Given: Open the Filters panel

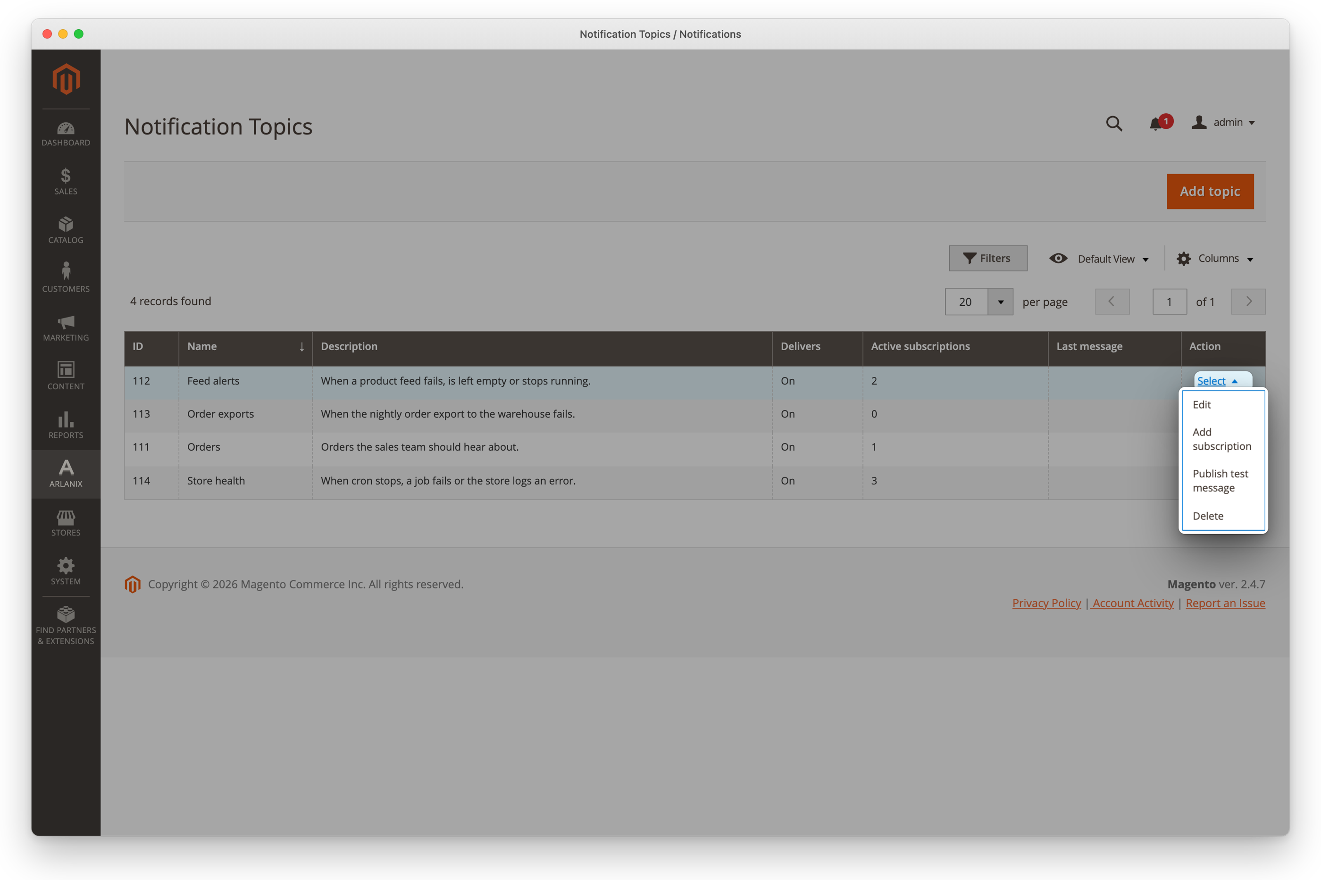Looking at the screenshot, I should pyautogui.click(x=987, y=258).
